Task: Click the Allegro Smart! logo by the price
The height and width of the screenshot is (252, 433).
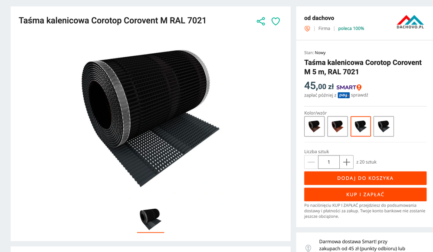Action: click(x=349, y=87)
